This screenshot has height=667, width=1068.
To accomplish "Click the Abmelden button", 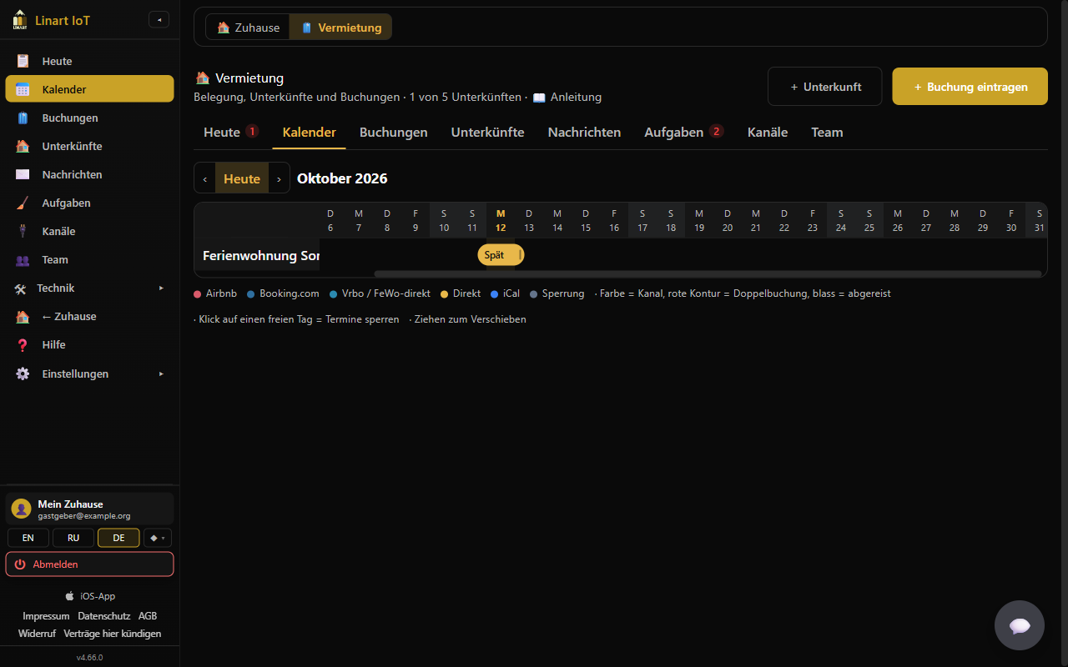I will [89, 564].
